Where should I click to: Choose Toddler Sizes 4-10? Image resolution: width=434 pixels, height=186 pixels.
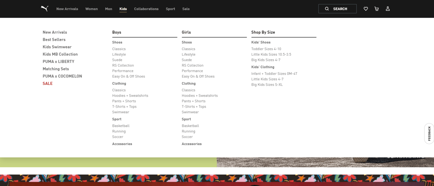(x=266, y=49)
